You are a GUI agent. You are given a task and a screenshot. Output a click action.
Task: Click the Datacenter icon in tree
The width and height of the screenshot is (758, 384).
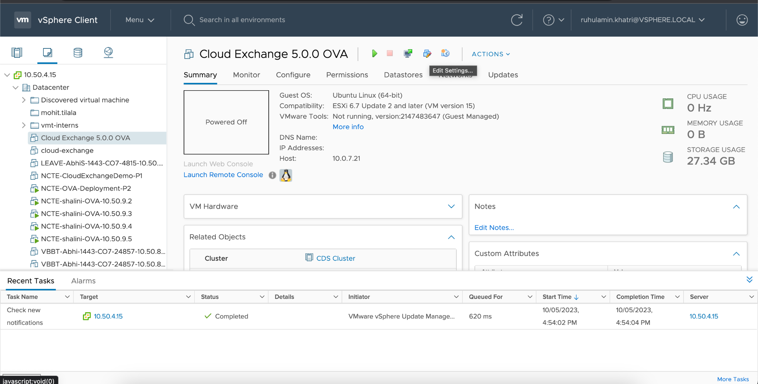[x=26, y=88]
